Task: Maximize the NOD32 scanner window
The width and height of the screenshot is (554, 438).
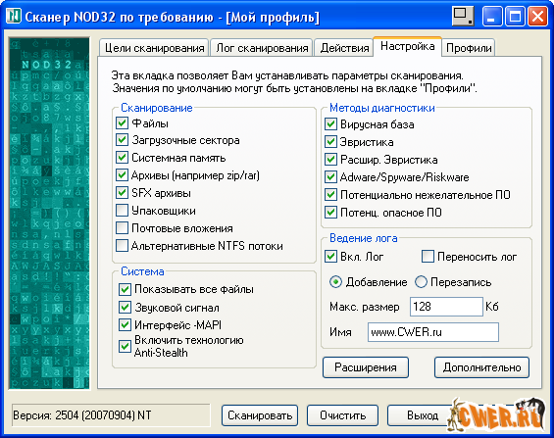Action: tap(515, 17)
